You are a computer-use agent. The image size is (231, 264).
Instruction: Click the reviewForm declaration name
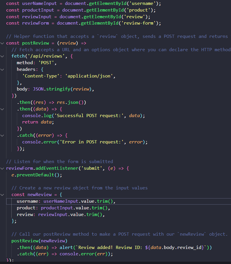[35, 23]
